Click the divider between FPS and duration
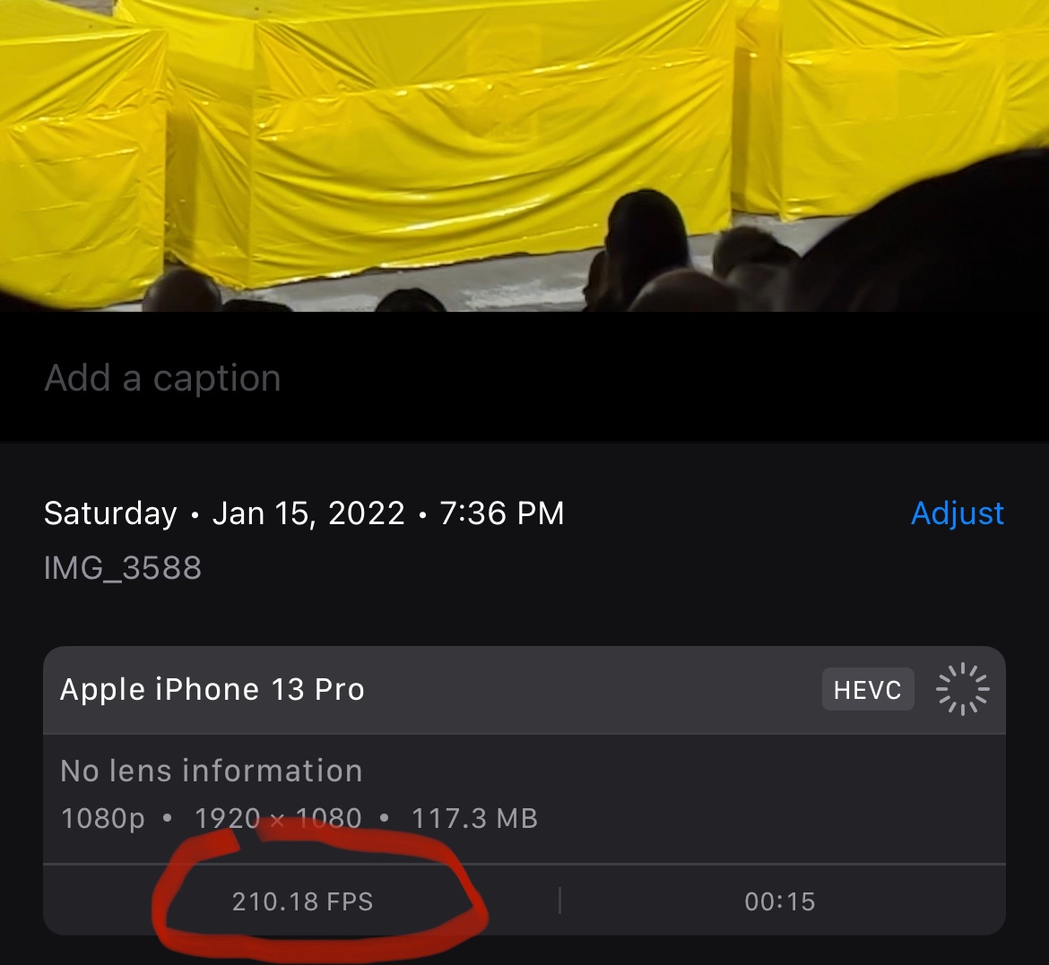The height and width of the screenshot is (965, 1049). pyautogui.click(x=559, y=900)
